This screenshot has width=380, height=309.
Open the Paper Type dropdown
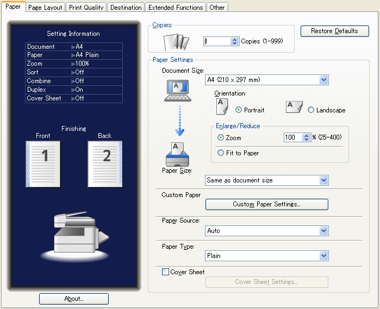click(x=266, y=256)
